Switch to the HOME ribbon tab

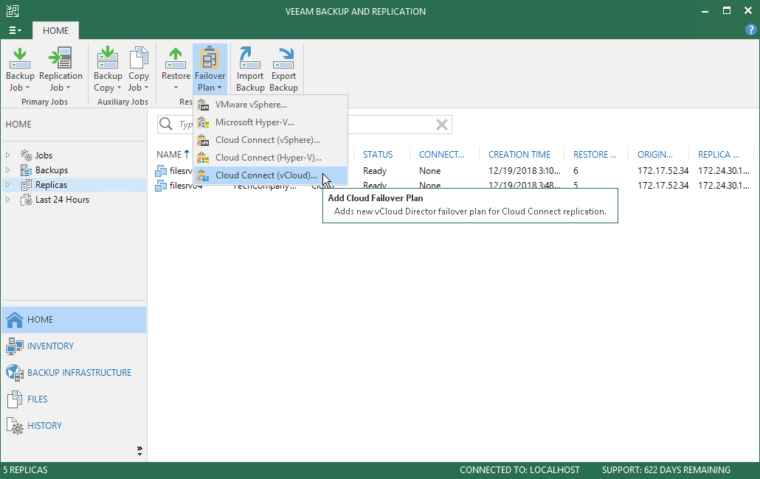click(56, 30)
